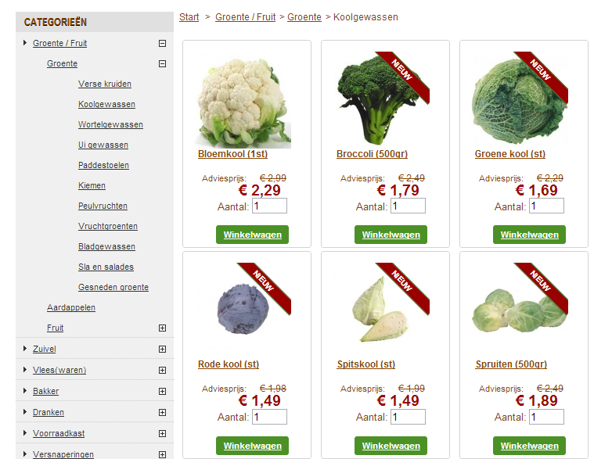Focus the Aantal field for Broccoli
Viewport: 594px width, 459px height.
click(408, 206)
